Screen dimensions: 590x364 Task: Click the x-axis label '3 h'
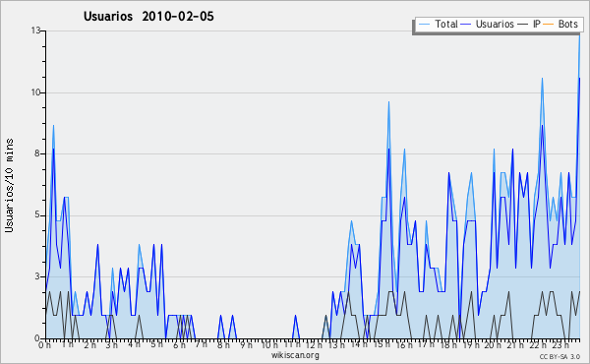tap(112, 344)
